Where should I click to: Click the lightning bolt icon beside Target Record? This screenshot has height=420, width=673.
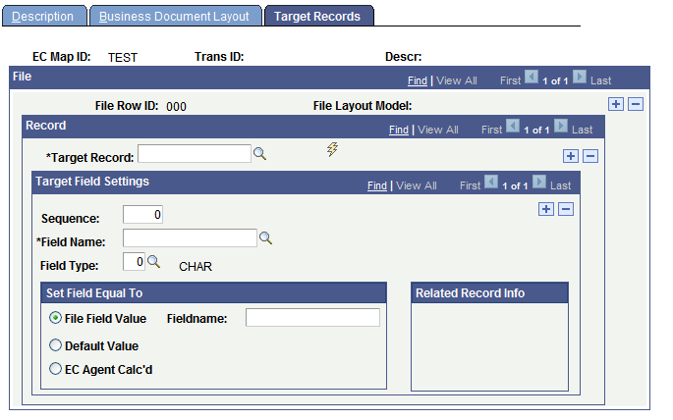click(x=332, y=150)
